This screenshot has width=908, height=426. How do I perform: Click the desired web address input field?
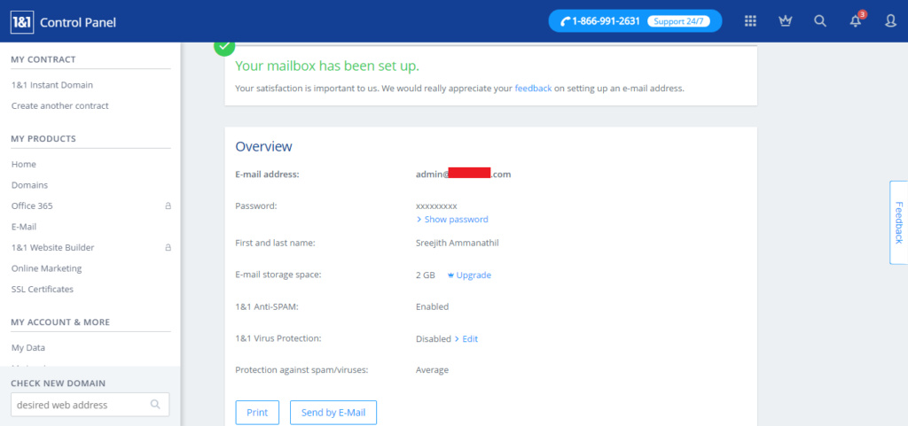coord(90,405)
